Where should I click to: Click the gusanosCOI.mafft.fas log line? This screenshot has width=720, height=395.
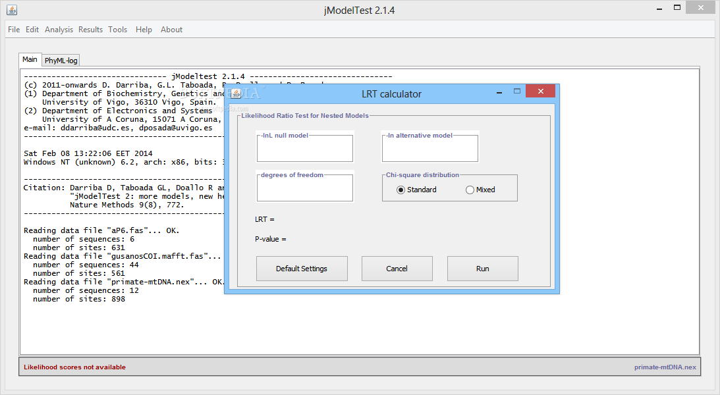click(x=122, y=256)
